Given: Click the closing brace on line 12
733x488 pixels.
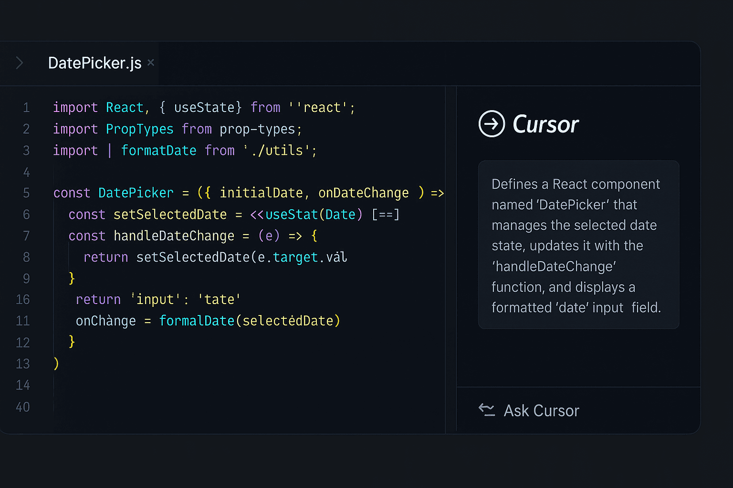Looking at the screenshot, I should (72, 342).
